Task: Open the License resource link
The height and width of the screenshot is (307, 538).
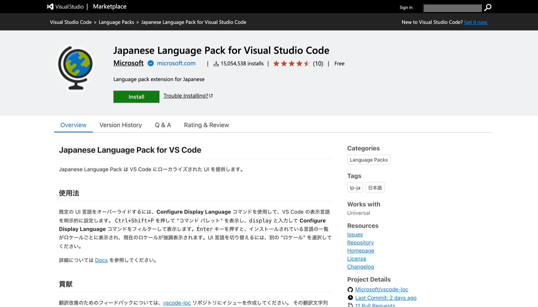Action: [357, 259]
